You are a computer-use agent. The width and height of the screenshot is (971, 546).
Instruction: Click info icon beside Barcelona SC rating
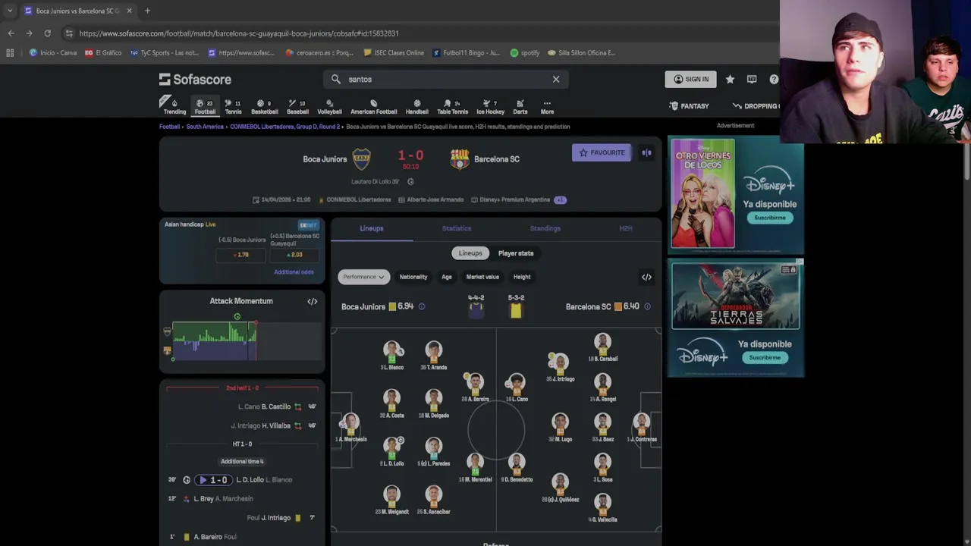coord(647,306)
